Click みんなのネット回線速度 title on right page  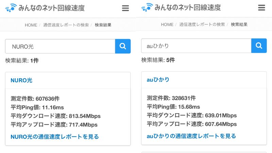click(188, 7)
